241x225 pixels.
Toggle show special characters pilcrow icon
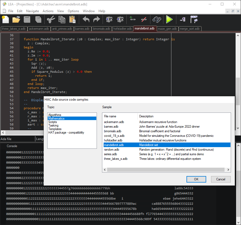pyautogui.click(x=183, y=19)
